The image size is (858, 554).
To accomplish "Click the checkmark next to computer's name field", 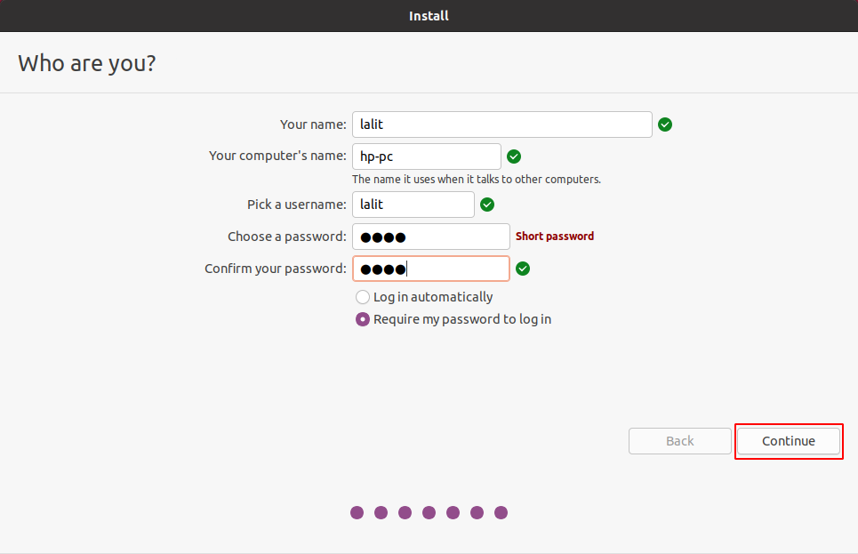I will tap(514, 157).
